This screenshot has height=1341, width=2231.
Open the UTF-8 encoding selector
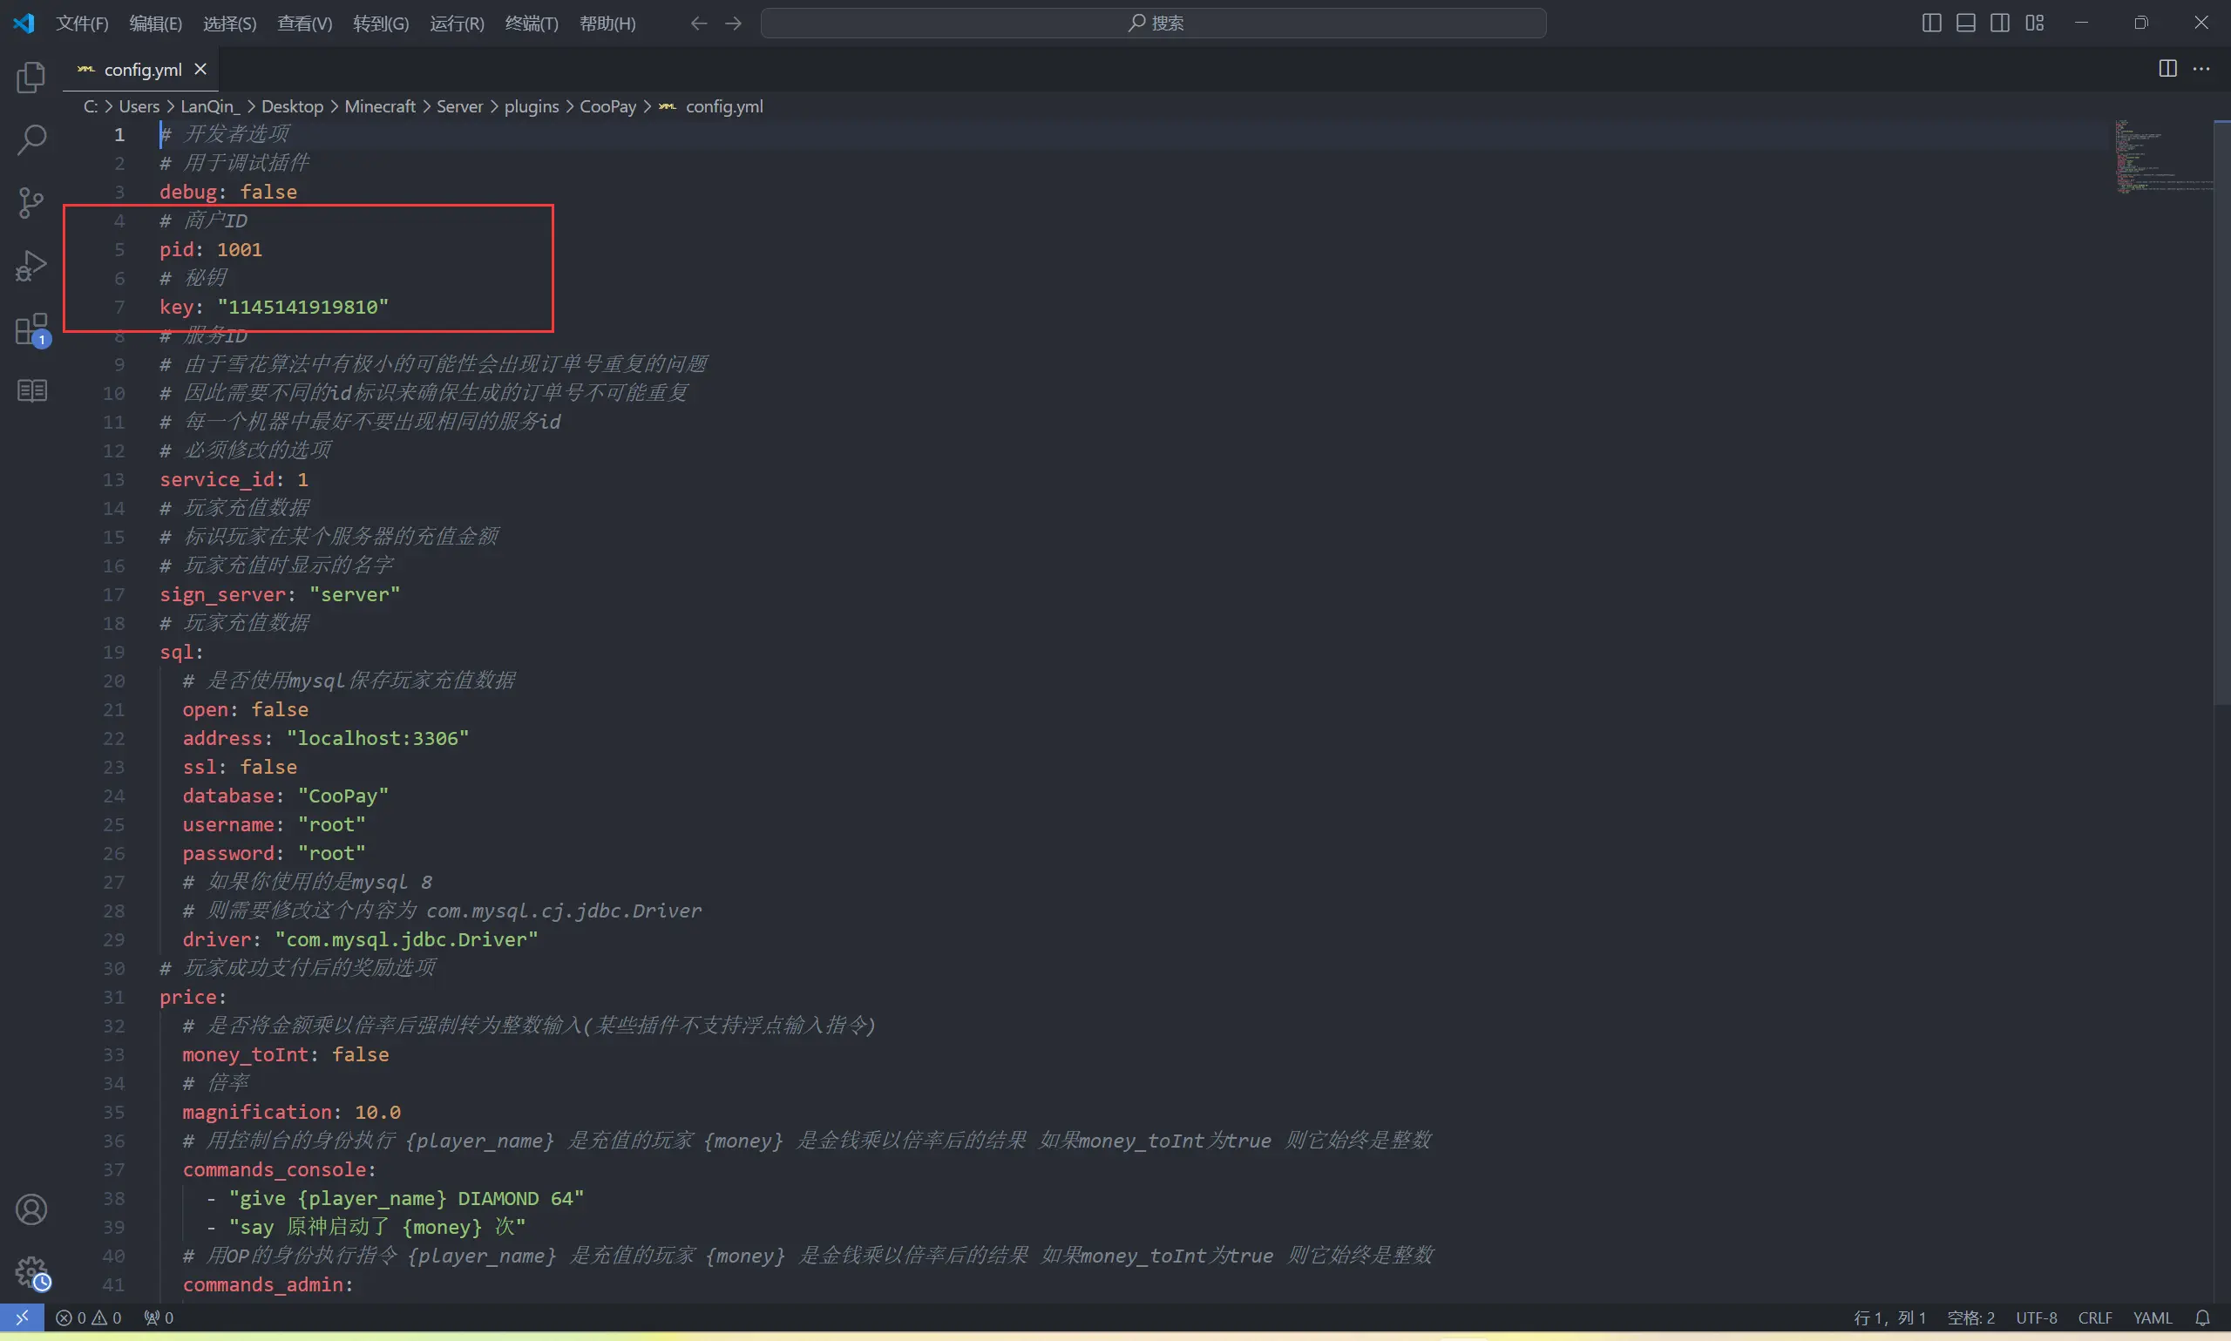(x=2036, y=1317)
